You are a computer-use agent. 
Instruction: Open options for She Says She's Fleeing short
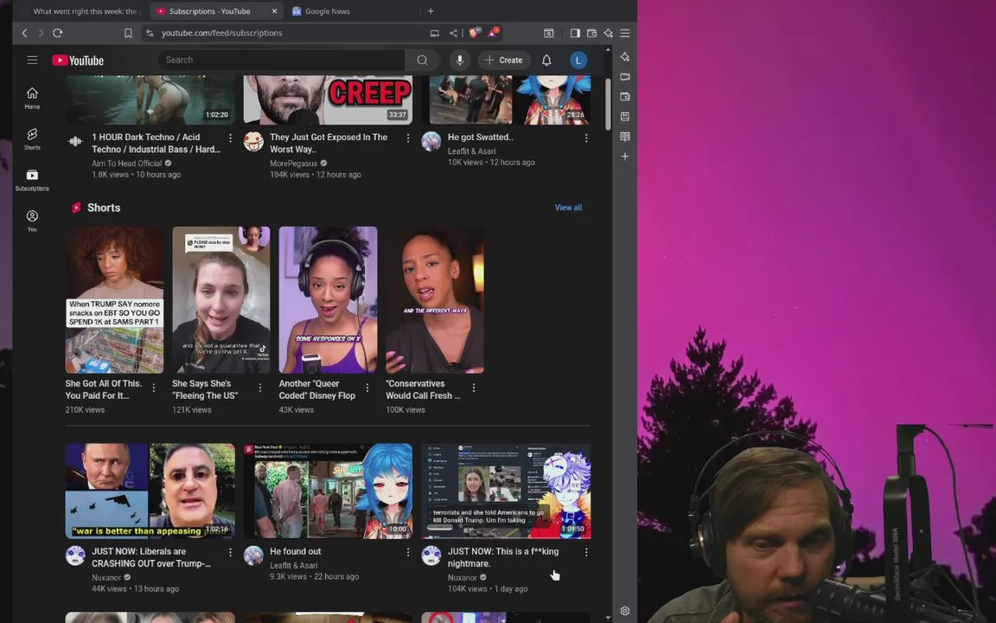coord(259,388)
